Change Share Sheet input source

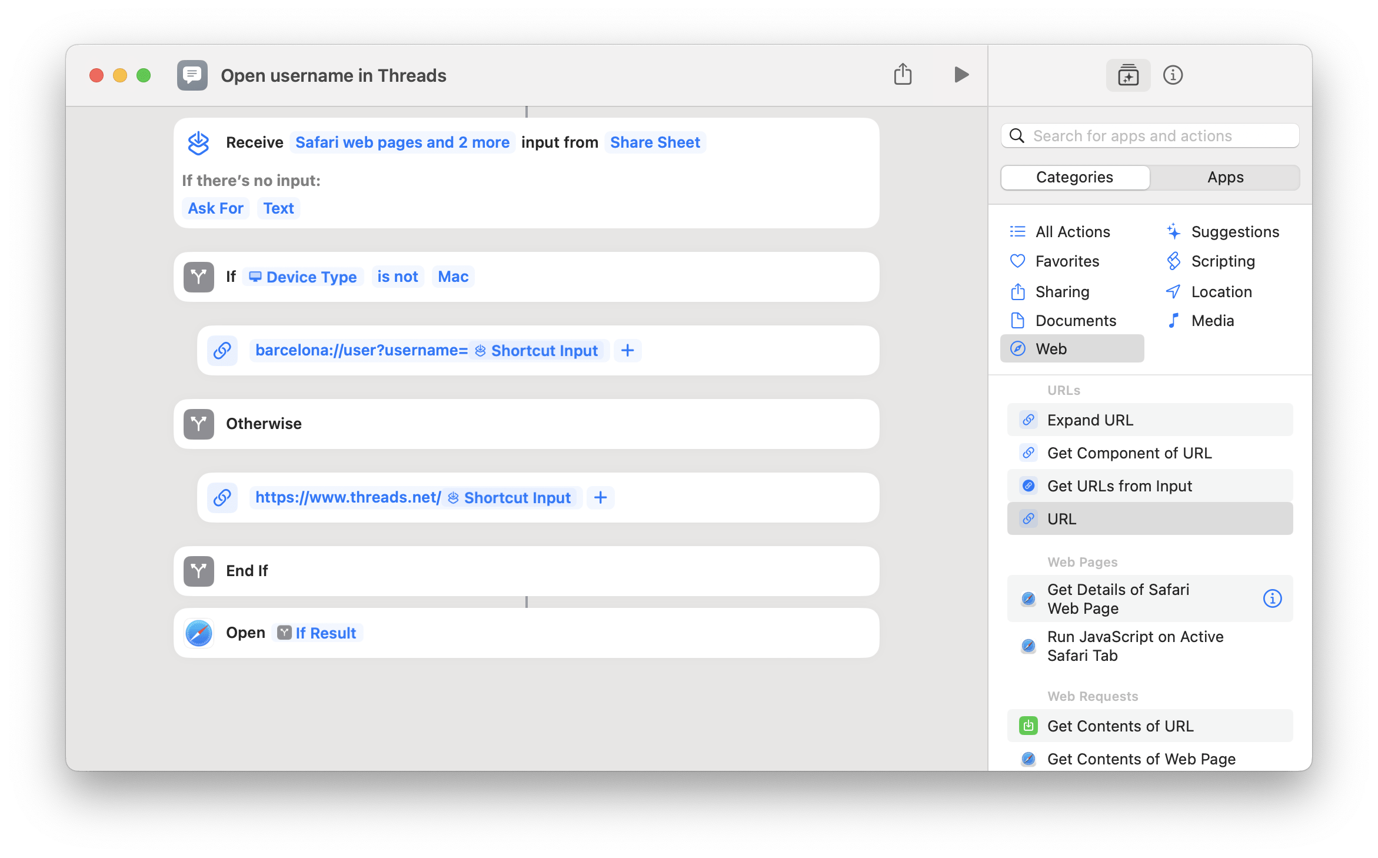[655, 142]
